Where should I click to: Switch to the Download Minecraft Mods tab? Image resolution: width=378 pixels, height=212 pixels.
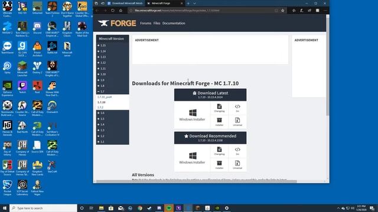click(125, 4)
